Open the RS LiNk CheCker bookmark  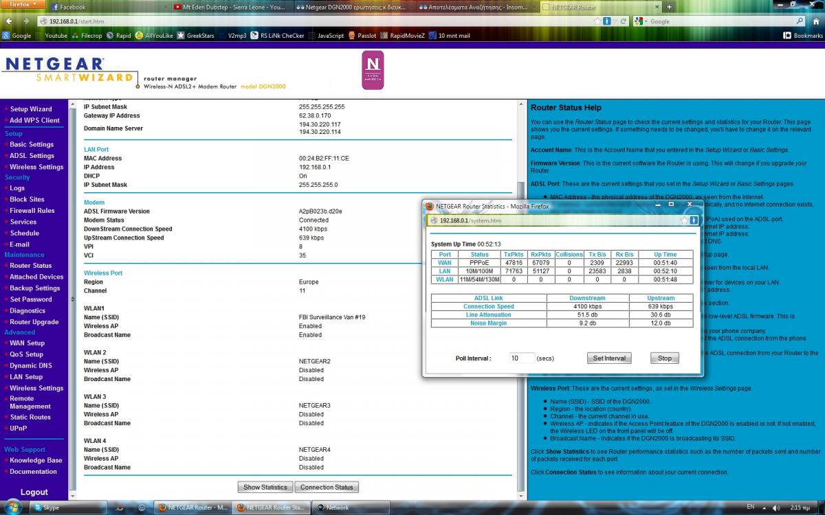point(278,35)
